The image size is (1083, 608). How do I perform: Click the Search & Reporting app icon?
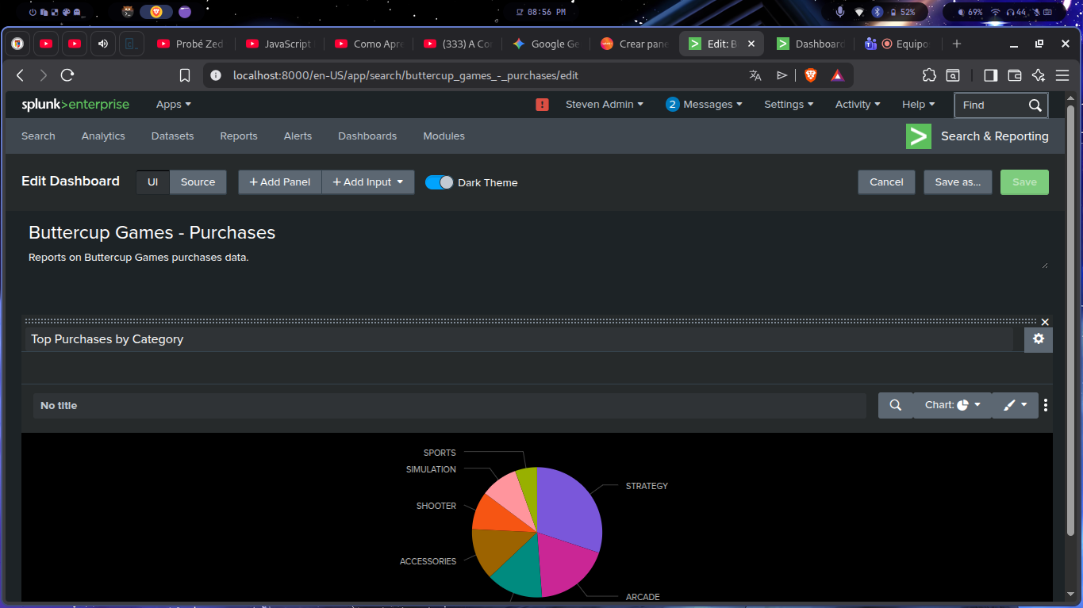click(918, 136)
